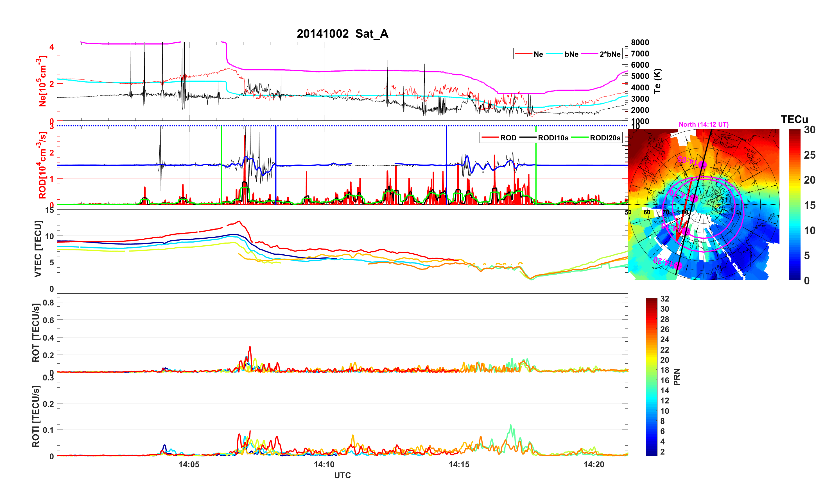Screen dimensions: 816x493
Task: Click the magenta 14:20 marker on polar map
Action: 678,266
